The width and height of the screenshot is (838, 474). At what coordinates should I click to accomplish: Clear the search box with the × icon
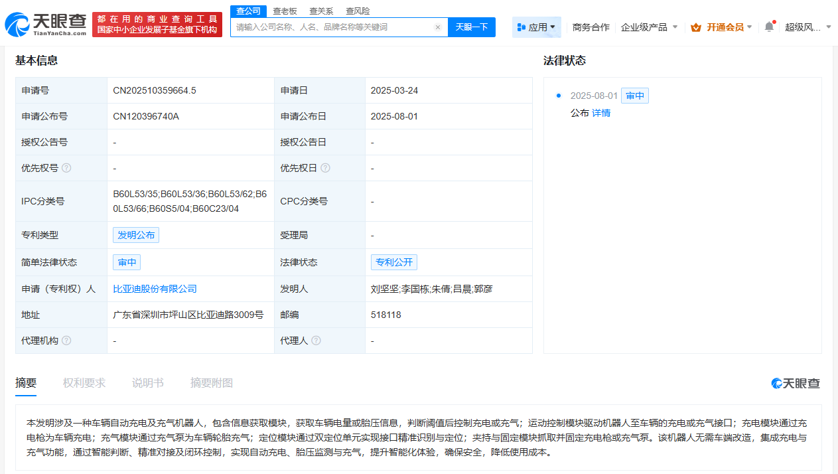click(437, 27)
